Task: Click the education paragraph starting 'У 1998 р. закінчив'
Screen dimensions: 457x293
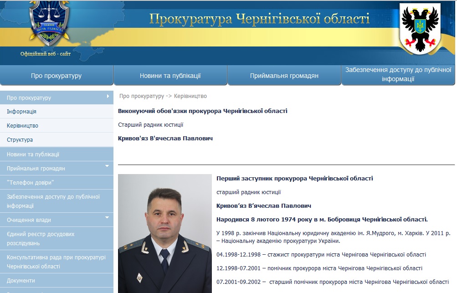Action: [x=334, y=237]
